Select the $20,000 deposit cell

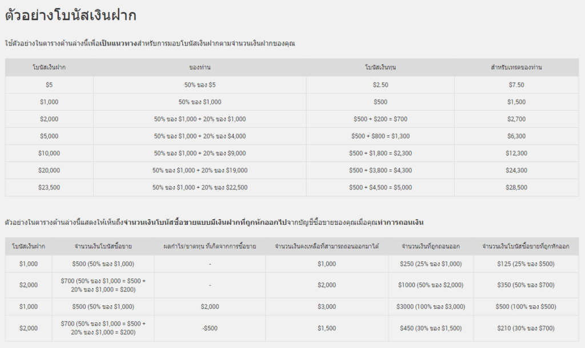(x=49, y=171)
